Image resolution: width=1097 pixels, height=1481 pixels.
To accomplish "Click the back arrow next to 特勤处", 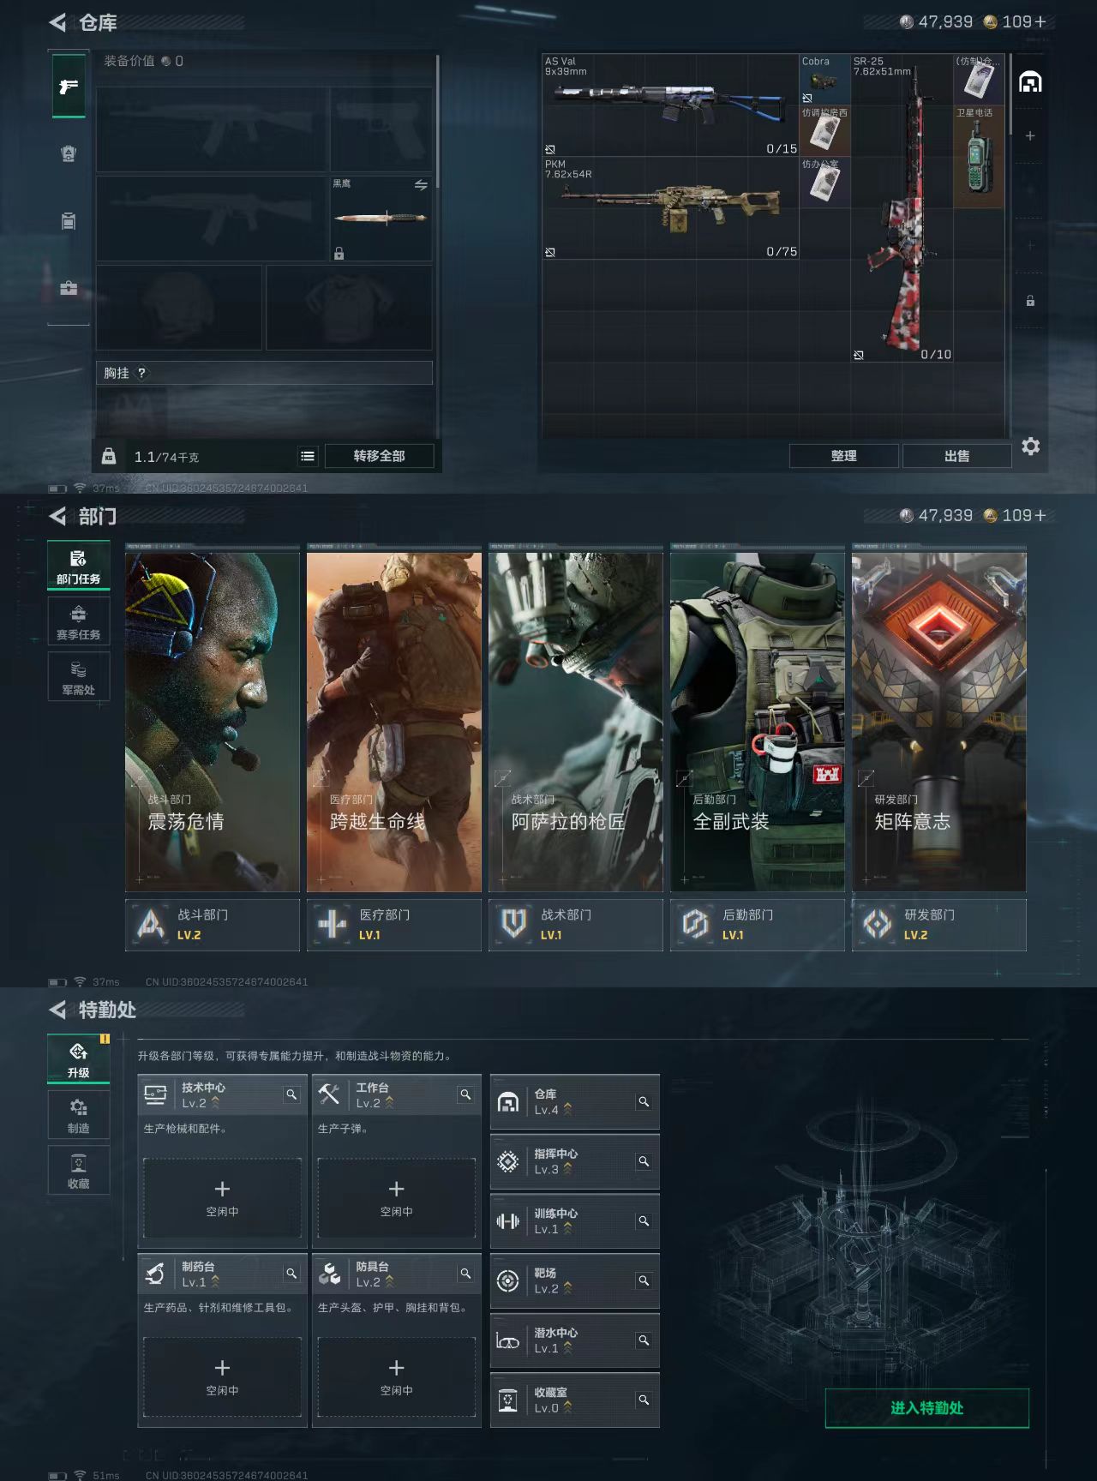I will click(x=58, y=1010).
